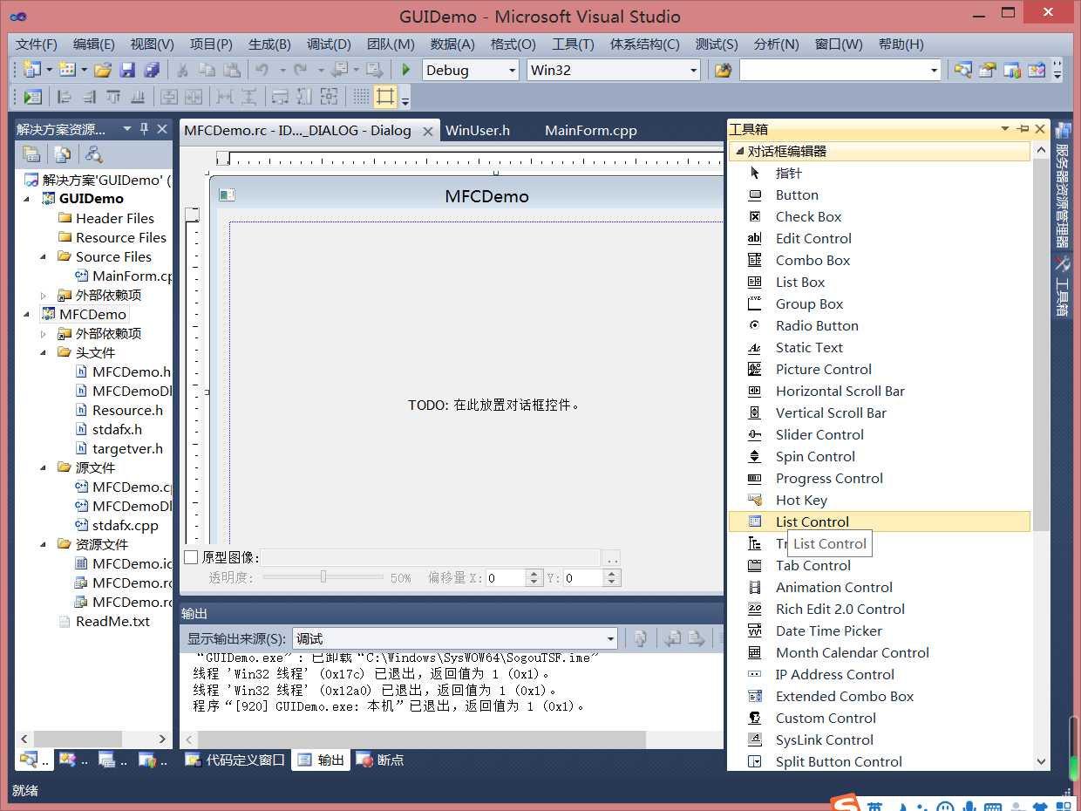Close the MFCDemo.rc dialog tab
The width and height of the screenshot is (1081, 811).
pyautogui.click(x=428, y=131)
